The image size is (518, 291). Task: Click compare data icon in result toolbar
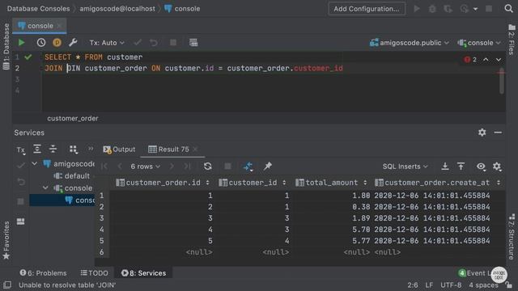(248, 167)
